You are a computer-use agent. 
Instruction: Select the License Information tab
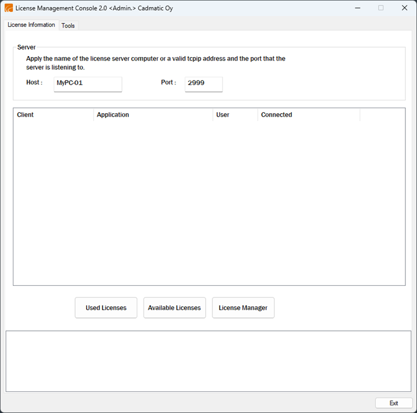31,25
